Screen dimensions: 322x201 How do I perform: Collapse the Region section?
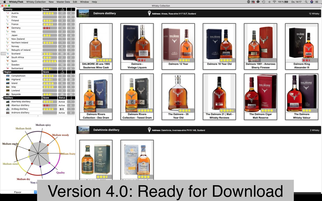2,72
